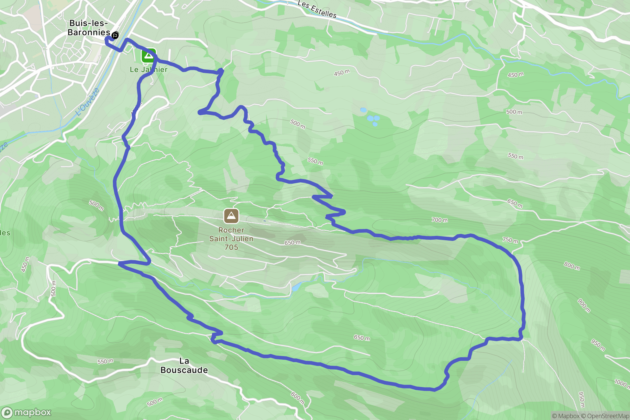Click the Rocher Saint-Julien peak icon
The image size is (630, 420).
[231, 216]
